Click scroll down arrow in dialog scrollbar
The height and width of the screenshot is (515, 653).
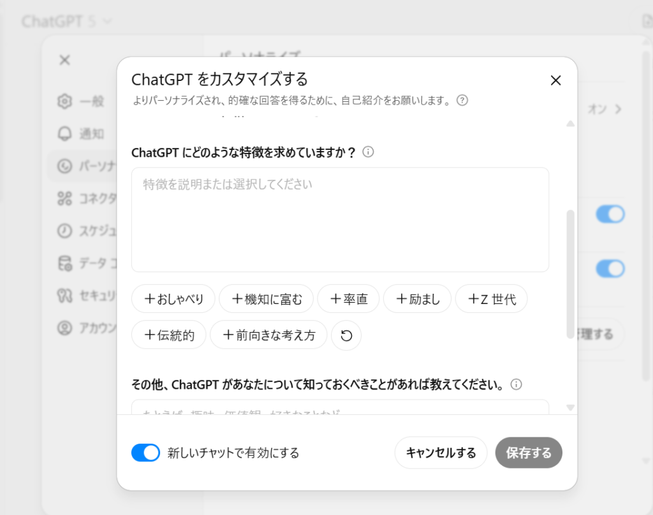pyautogui.click(x=570, y=407)
